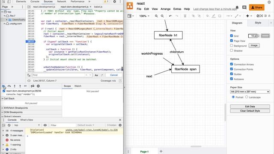Click the warning count badge in DevTools
The image size is (274, 154).
point(106,2)
